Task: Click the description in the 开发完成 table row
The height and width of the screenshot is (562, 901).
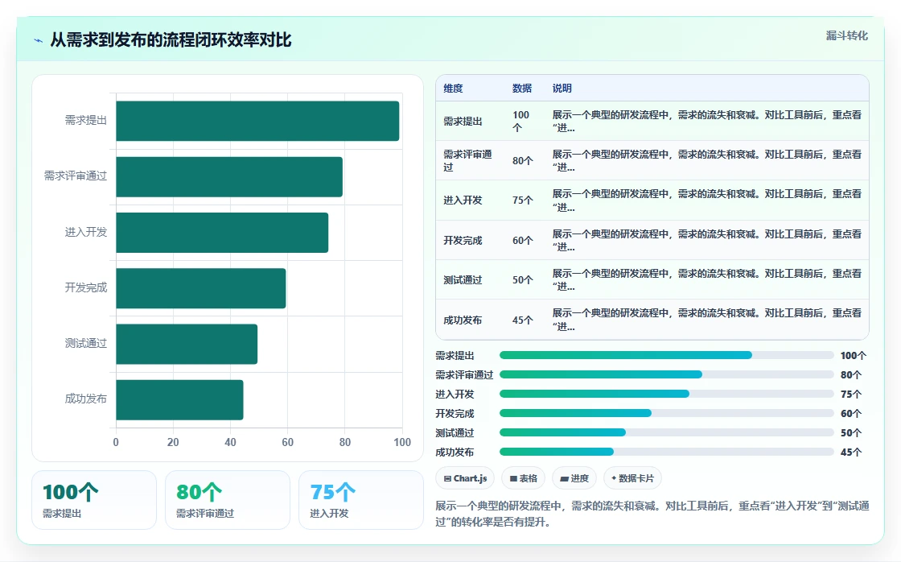Action: click(x=707, y=241)
